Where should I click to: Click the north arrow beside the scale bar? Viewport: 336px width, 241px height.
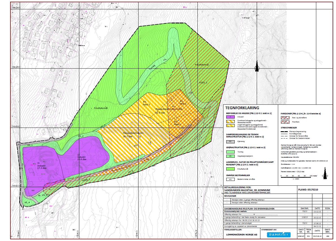point(326,173)
